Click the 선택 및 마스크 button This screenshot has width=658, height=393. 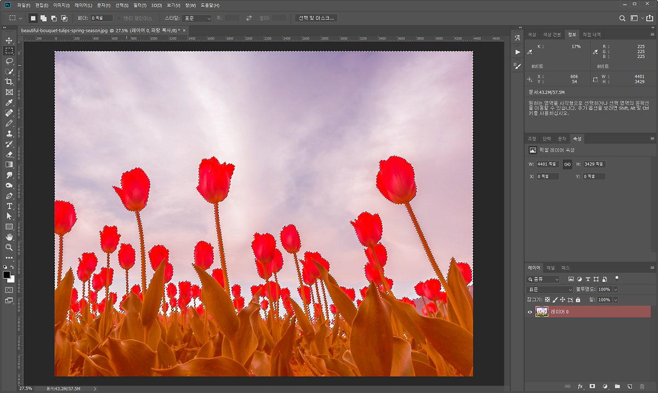[x=316, y=18]
